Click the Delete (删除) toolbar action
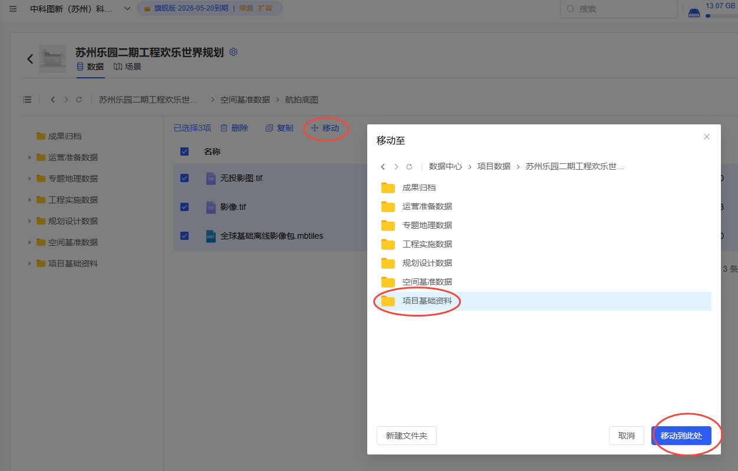738x471 pixels. coord(234,128)
